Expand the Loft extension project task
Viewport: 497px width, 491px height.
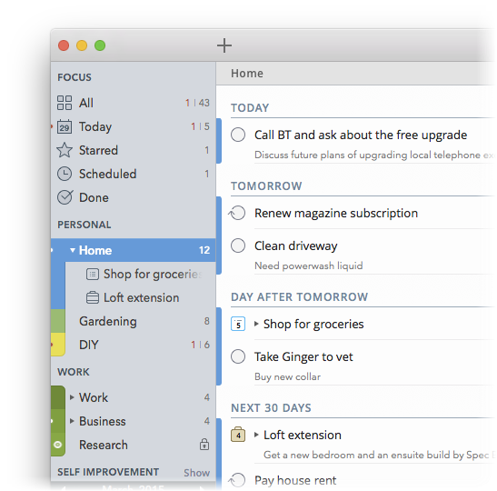click(x=256, y=435)
